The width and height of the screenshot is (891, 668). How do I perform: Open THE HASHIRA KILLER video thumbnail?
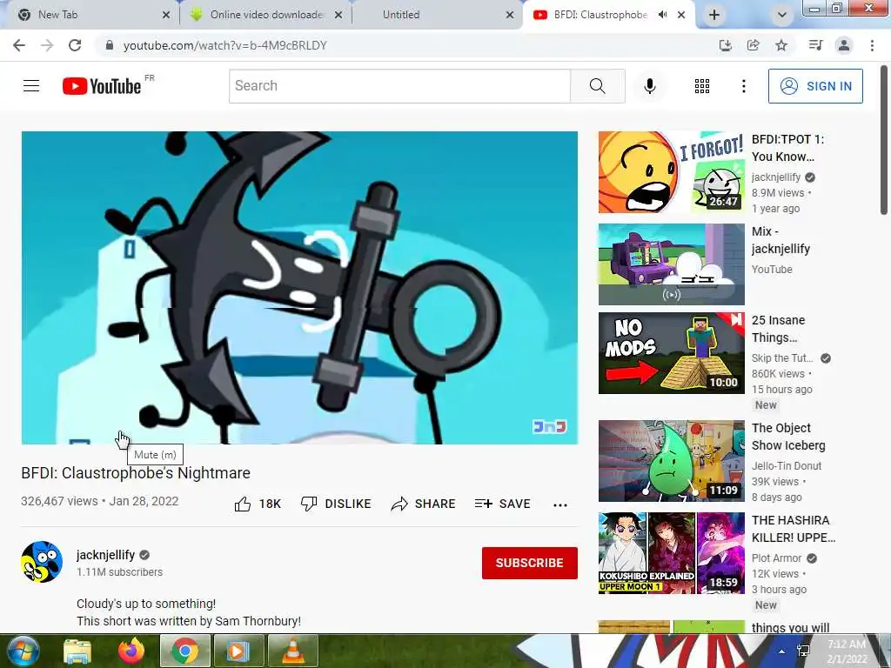[x=671, y=552]
